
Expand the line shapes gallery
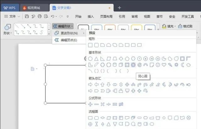[x=49, y=34]
